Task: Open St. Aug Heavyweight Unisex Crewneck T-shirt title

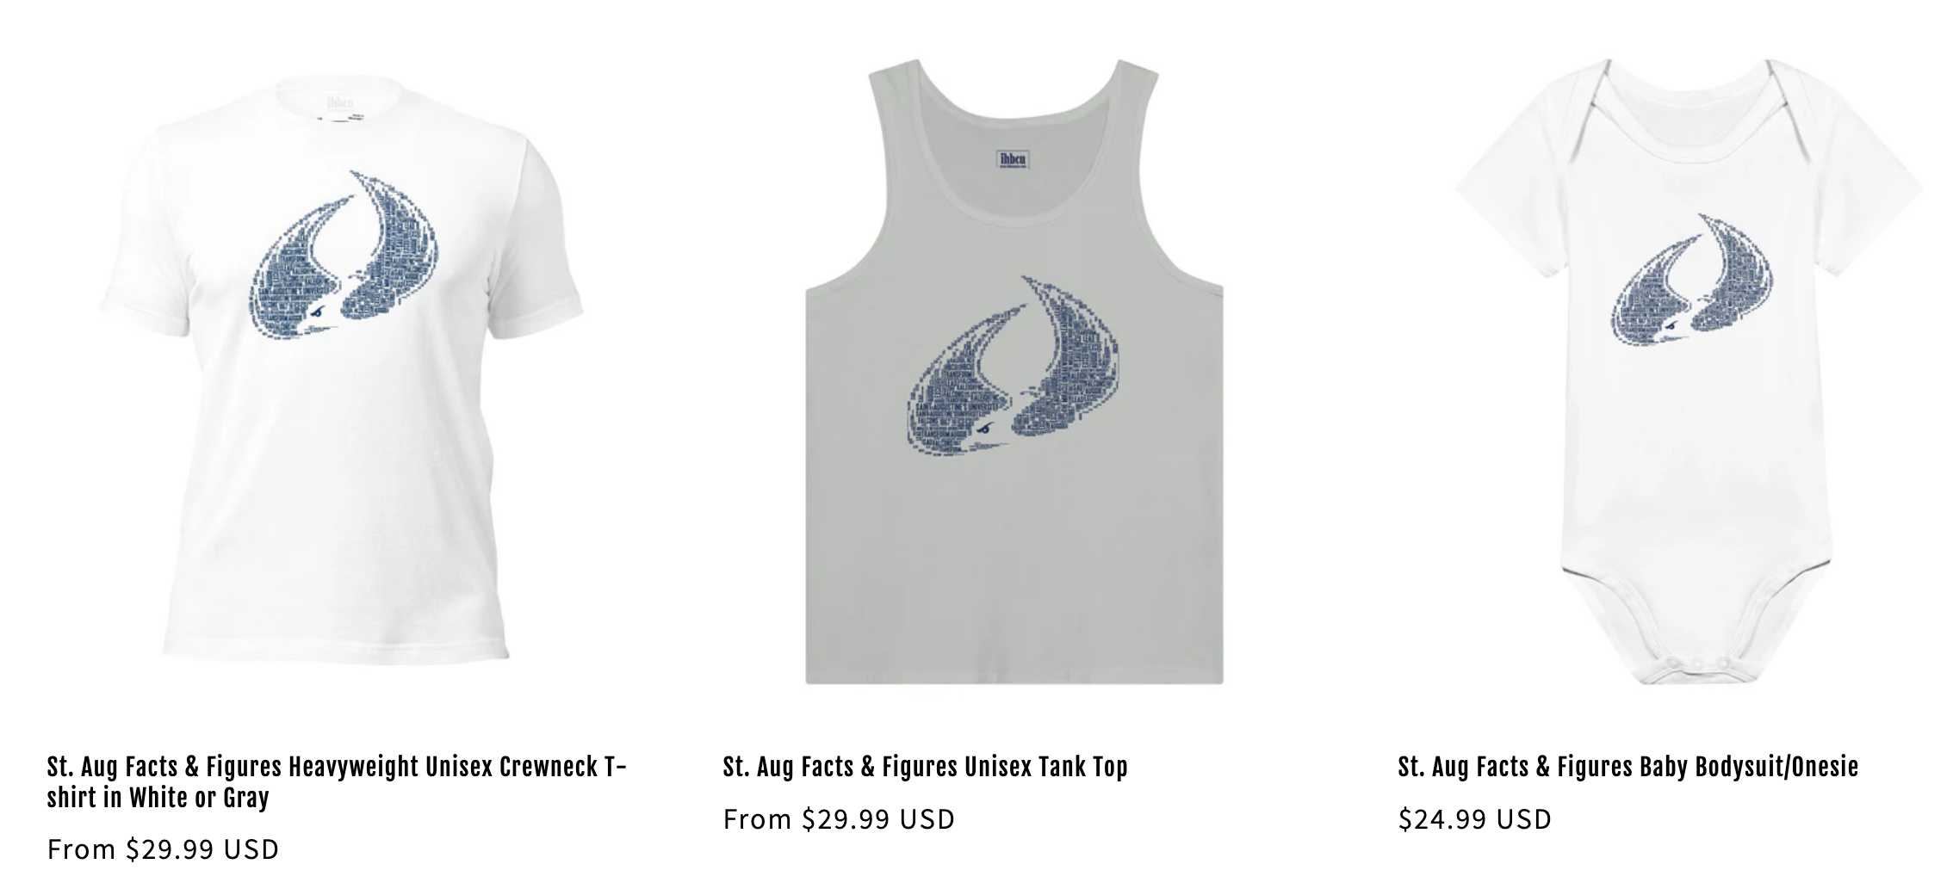Action: pyautogui.click(x=337, y=781)
